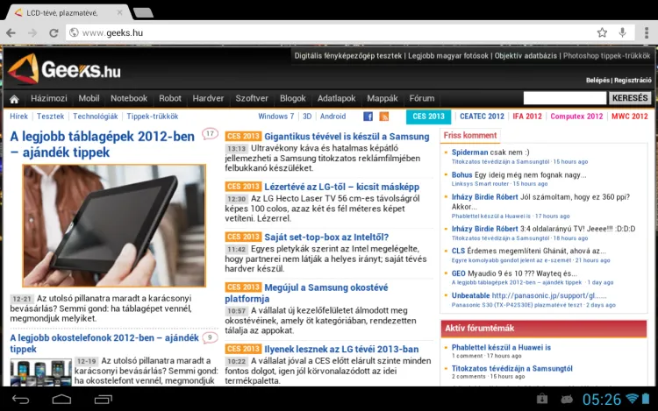
Task: Click Belépés login link
Action: 597,80
